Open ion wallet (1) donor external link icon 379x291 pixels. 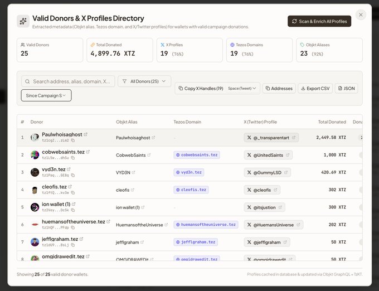click(74, 203)
